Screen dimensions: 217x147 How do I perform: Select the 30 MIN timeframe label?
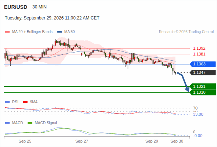click(39, 7)
